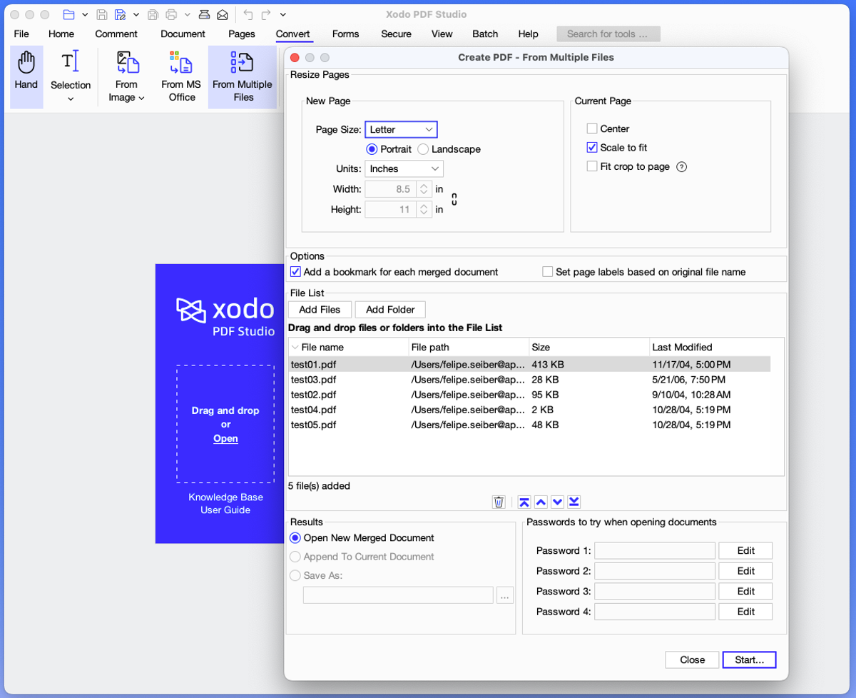
Task: Open the Page Size dropdown
Action: 401,129
